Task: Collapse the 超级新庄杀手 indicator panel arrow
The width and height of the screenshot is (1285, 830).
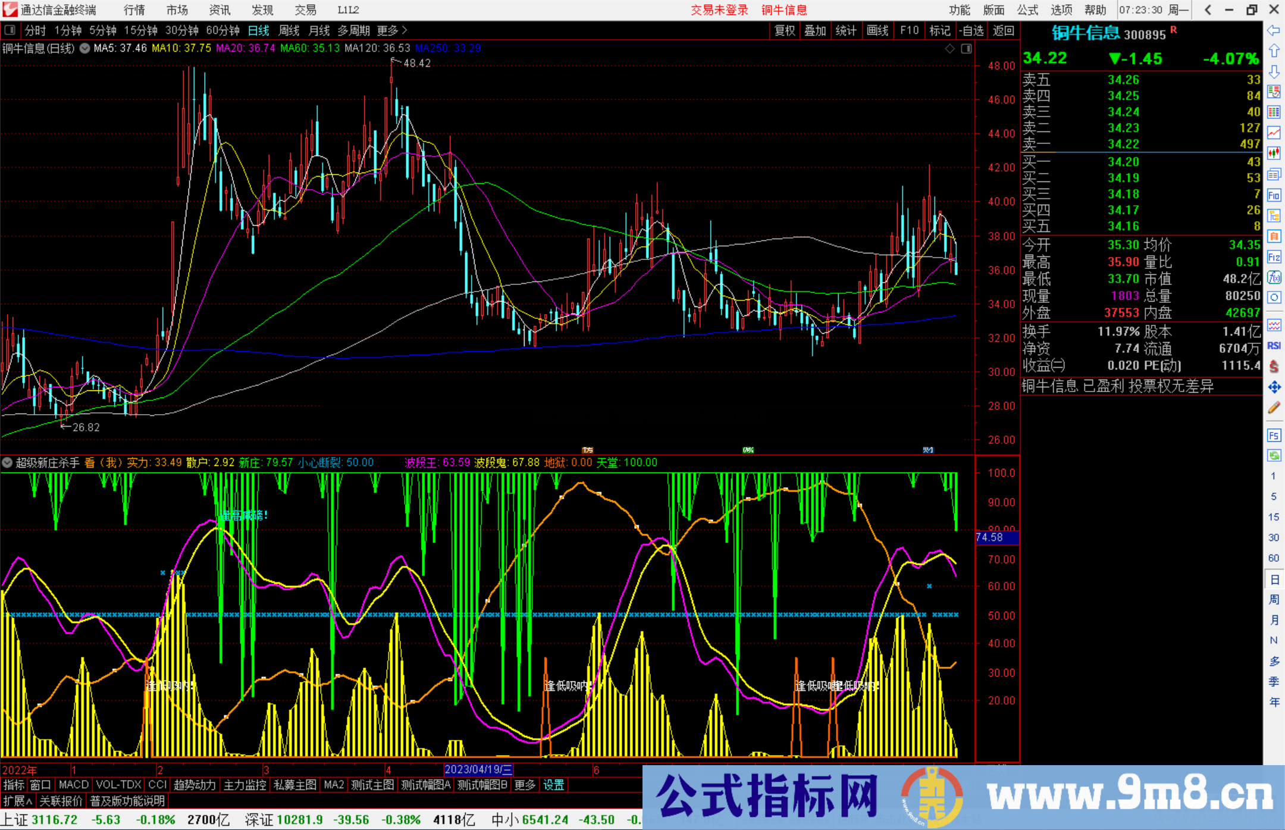Action: pyautogui.click(x=7, y=462)
